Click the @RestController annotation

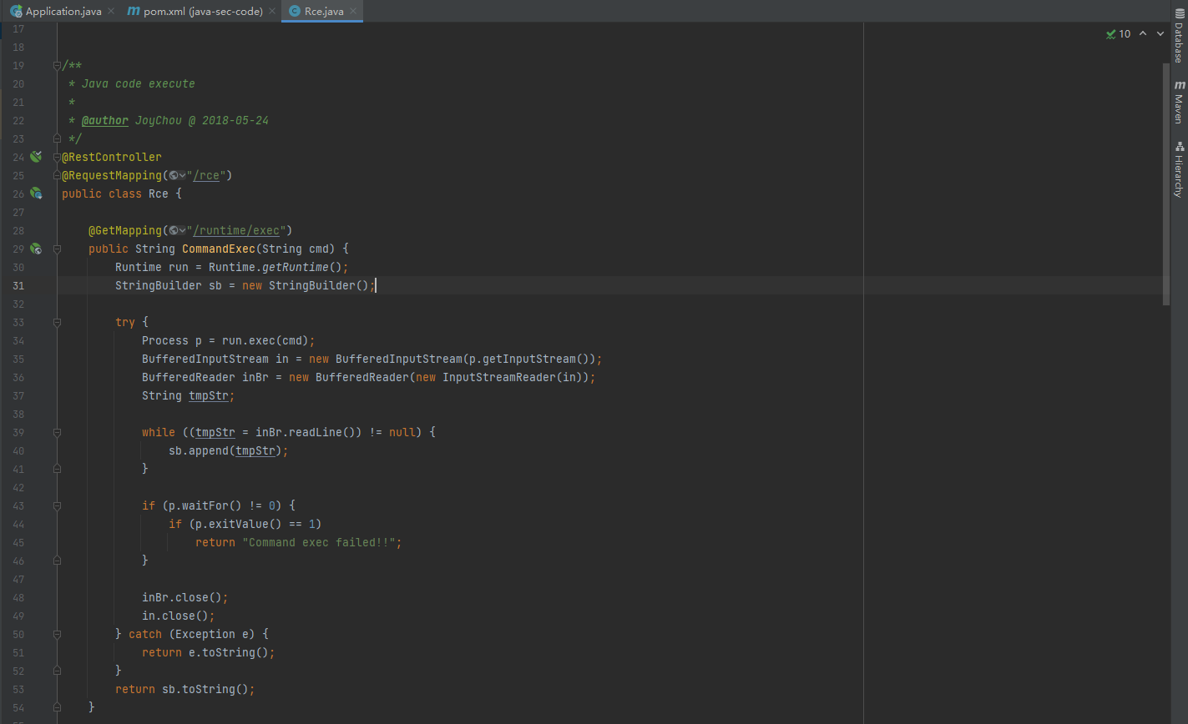pyautogui.click(x=112, y=157)
